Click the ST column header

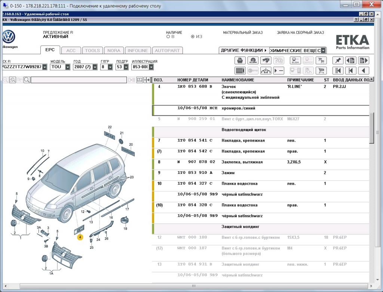(327, 80)
